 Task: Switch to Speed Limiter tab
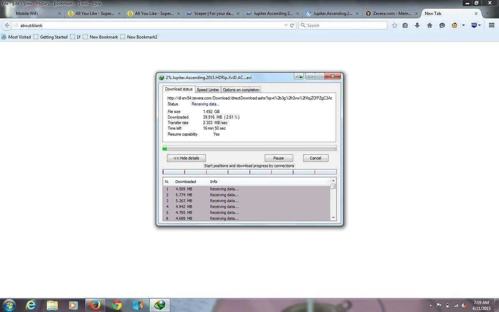point(208,90)
